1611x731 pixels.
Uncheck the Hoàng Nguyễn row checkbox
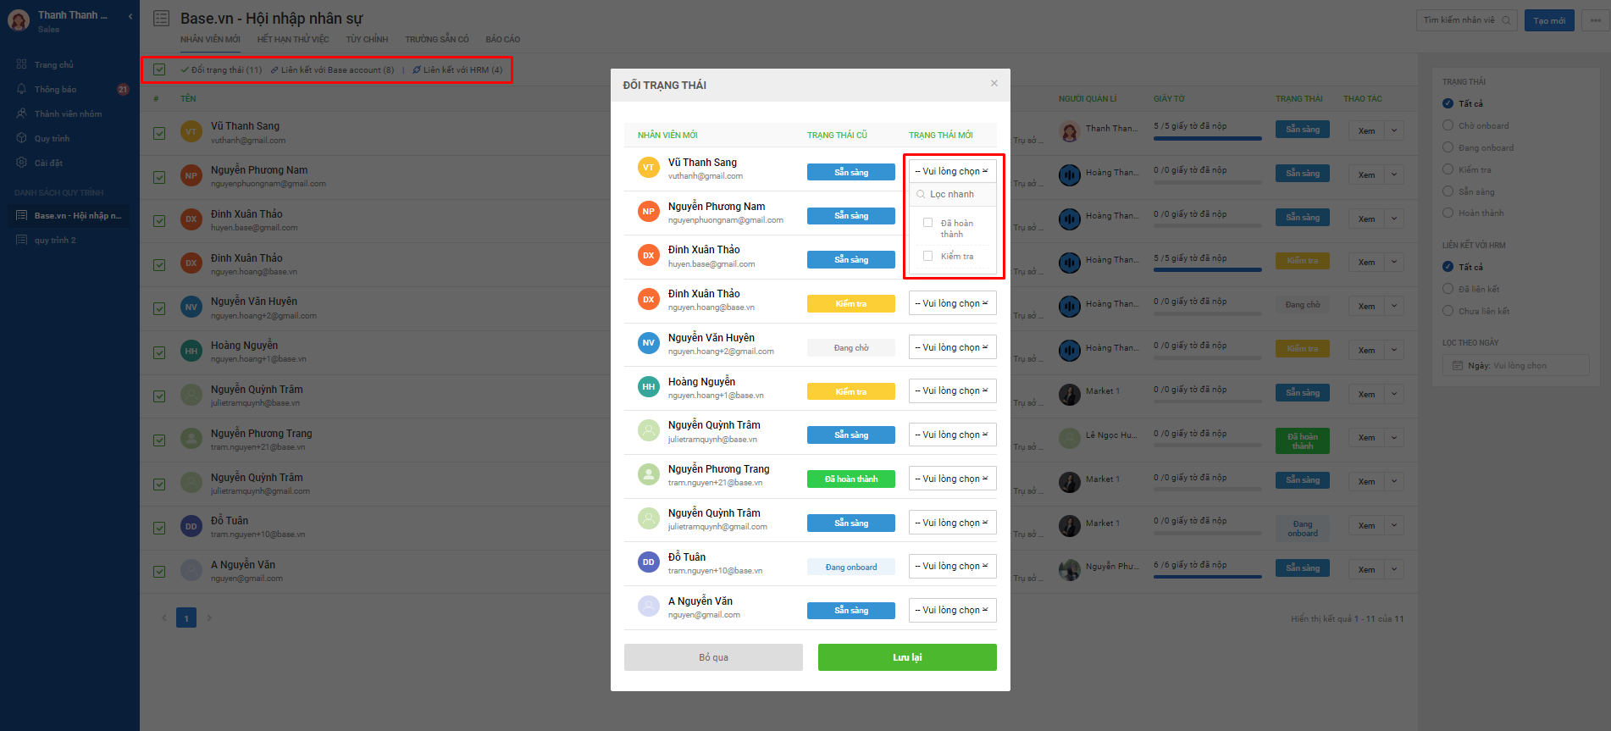tap(159, 352)
